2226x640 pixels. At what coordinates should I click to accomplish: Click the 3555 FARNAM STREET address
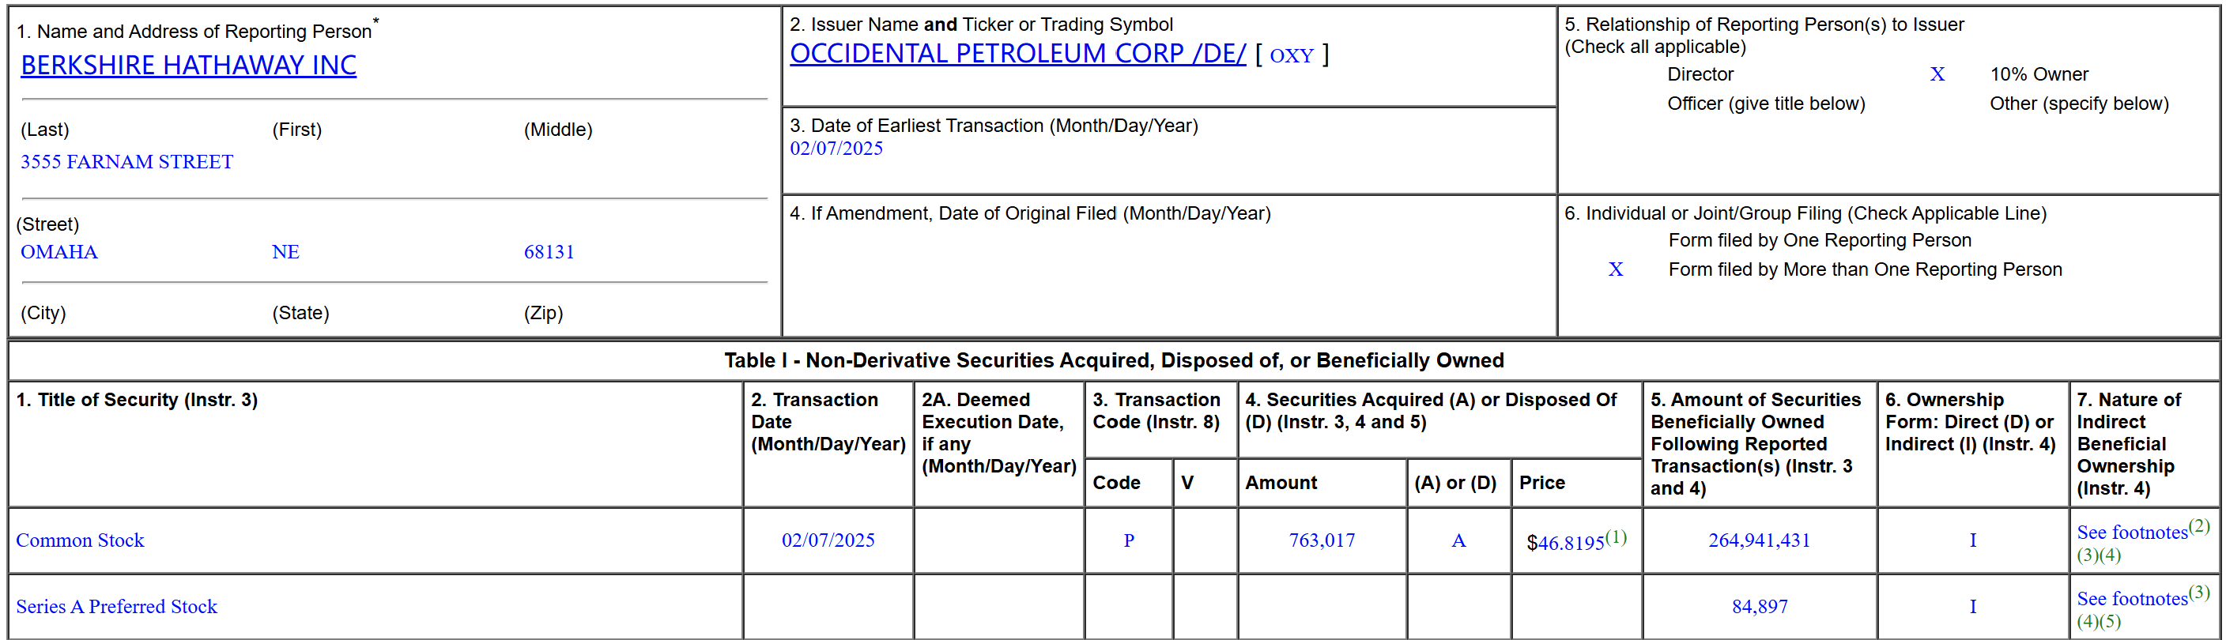(127, 163)
